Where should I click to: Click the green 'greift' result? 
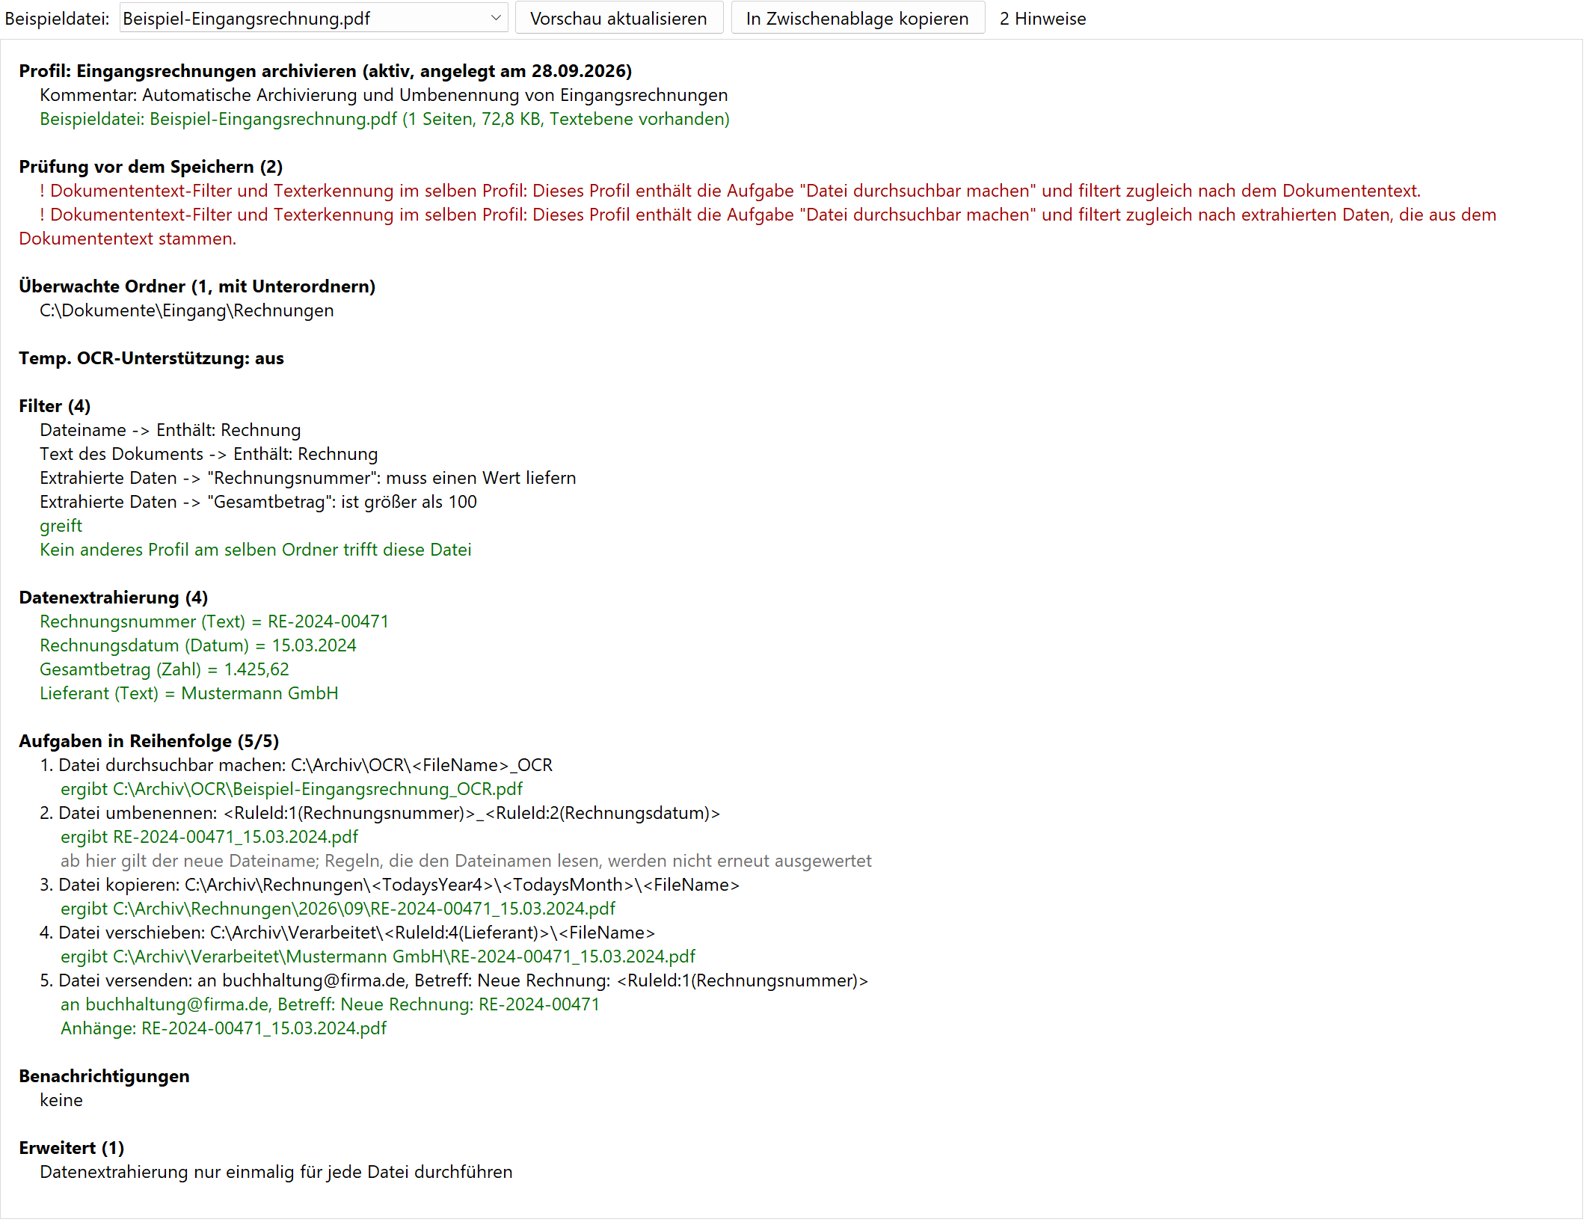tap(61, 526)
